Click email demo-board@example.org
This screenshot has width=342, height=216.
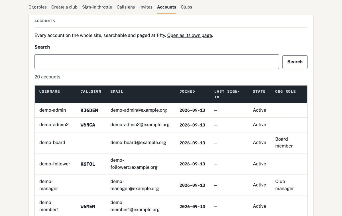(x=138, y=143)
